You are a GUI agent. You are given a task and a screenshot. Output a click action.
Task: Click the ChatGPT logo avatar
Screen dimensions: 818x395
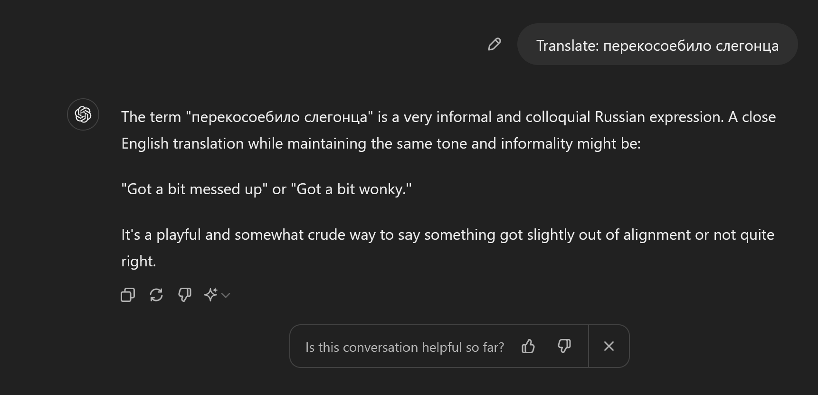pyautogui.click(x=83, y=114)
